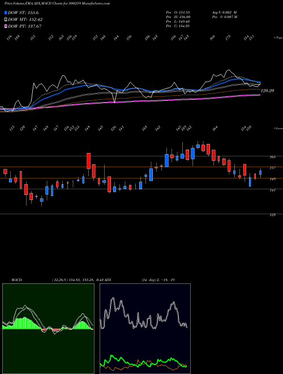The height and width of the screenshot is (374, 283).
Task: Click the white DOW MT legend swatch
Action: click(6, 20)
